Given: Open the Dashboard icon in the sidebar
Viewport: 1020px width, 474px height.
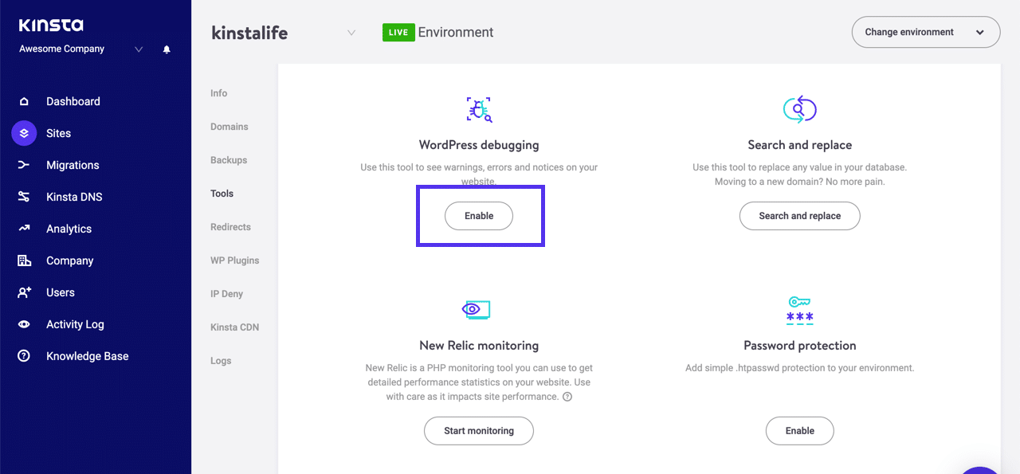Looking at the screenshot, I should (x=25, y=101).
